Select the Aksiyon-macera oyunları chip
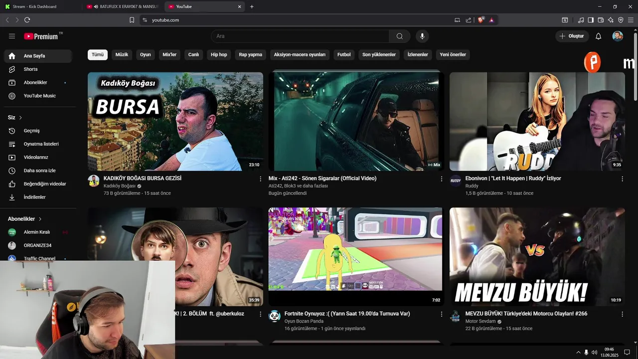This screenshot has width=638, height=359. [300, 54]
